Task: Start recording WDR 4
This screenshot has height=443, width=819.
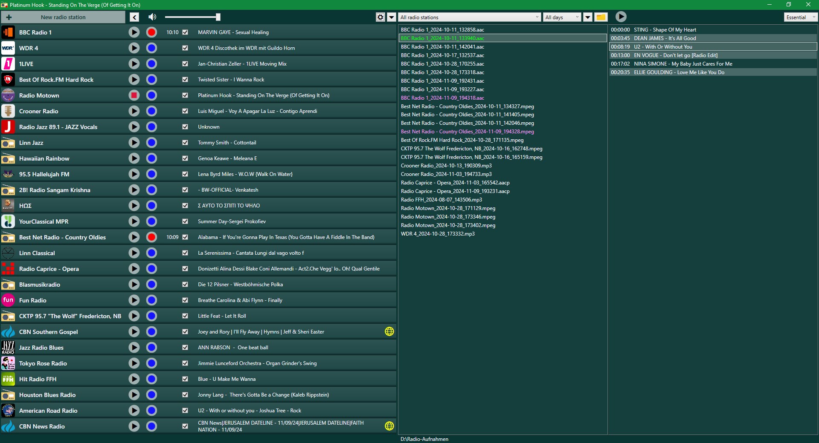Action: tap(151, 48)
